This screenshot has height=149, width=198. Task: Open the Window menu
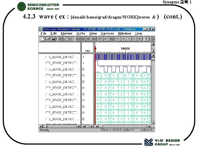pyautogui.click(x=124, y=33)
